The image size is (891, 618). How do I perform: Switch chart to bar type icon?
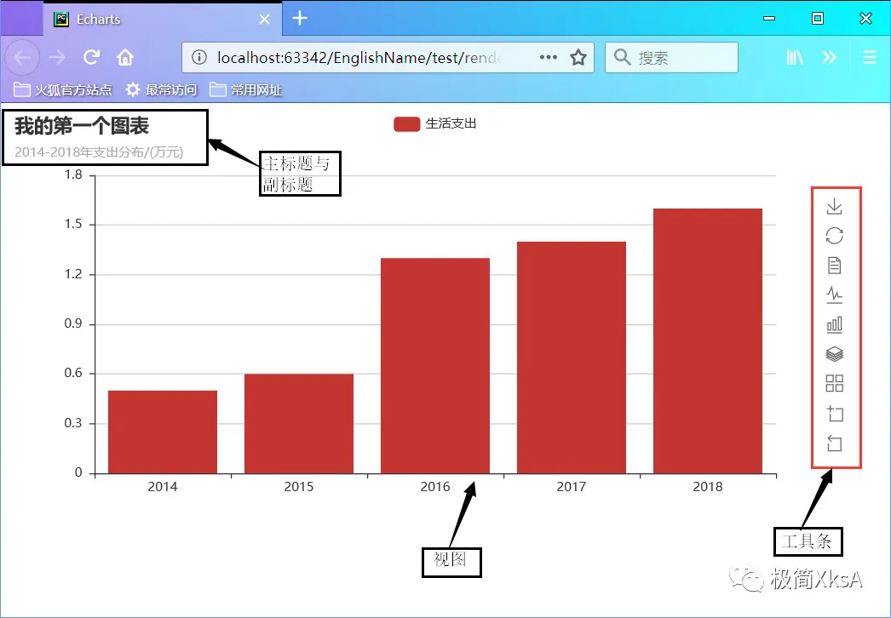[x=834, y=324]
